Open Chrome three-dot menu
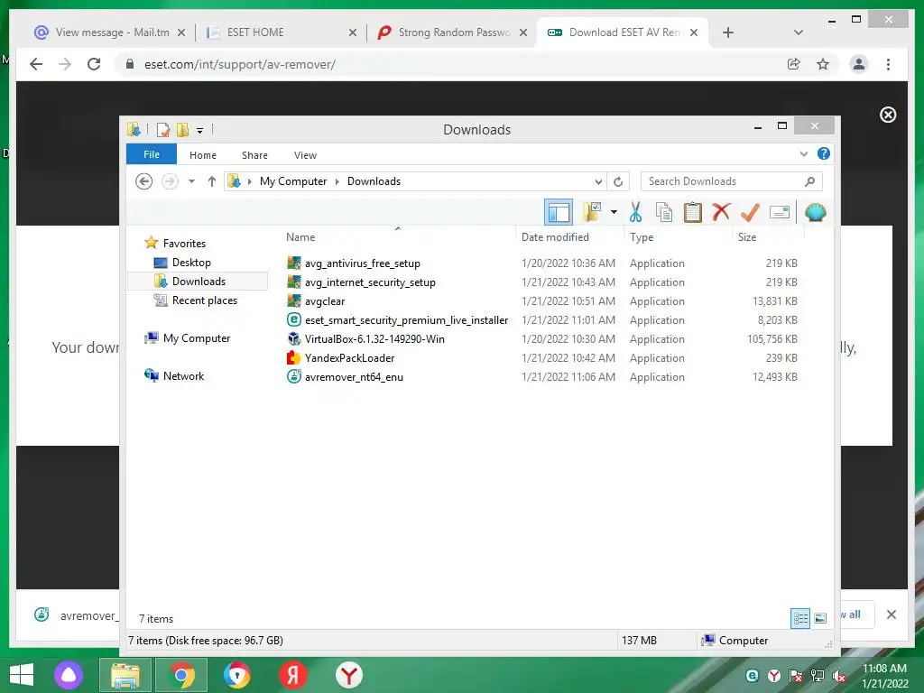The width and height of the screenshot is (924, 693). 888,64
